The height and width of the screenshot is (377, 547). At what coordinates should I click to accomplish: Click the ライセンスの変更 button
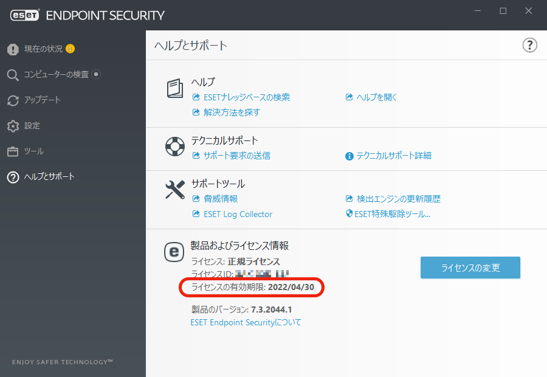470,268
